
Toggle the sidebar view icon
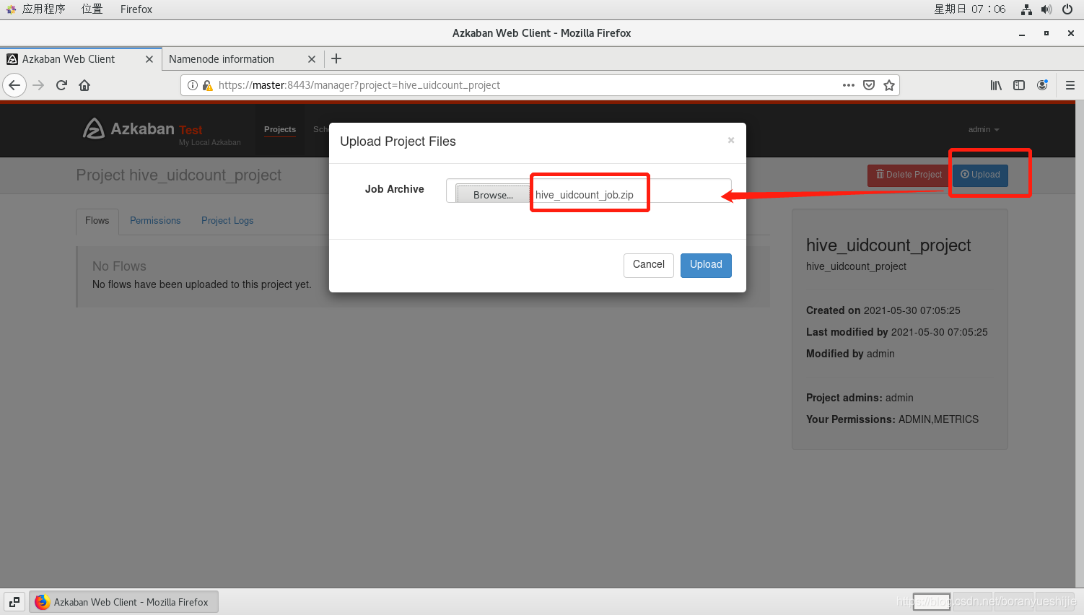tap(1019, 85)
